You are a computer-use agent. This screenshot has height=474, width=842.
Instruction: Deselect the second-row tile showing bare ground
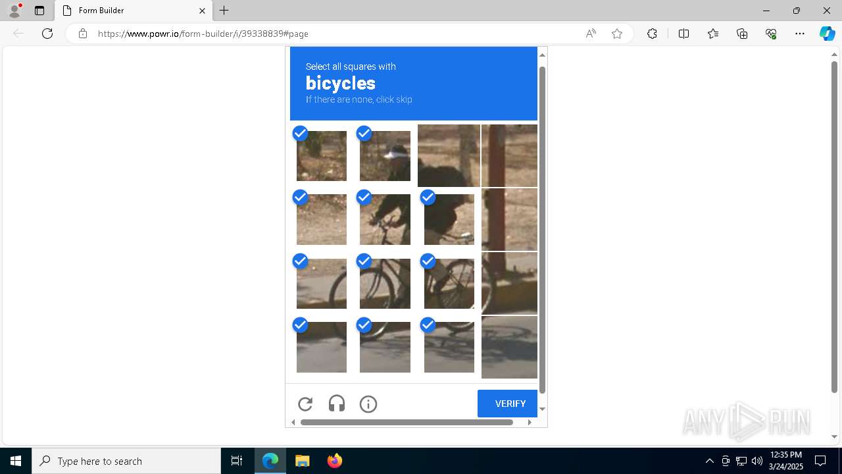pos(321,219)
